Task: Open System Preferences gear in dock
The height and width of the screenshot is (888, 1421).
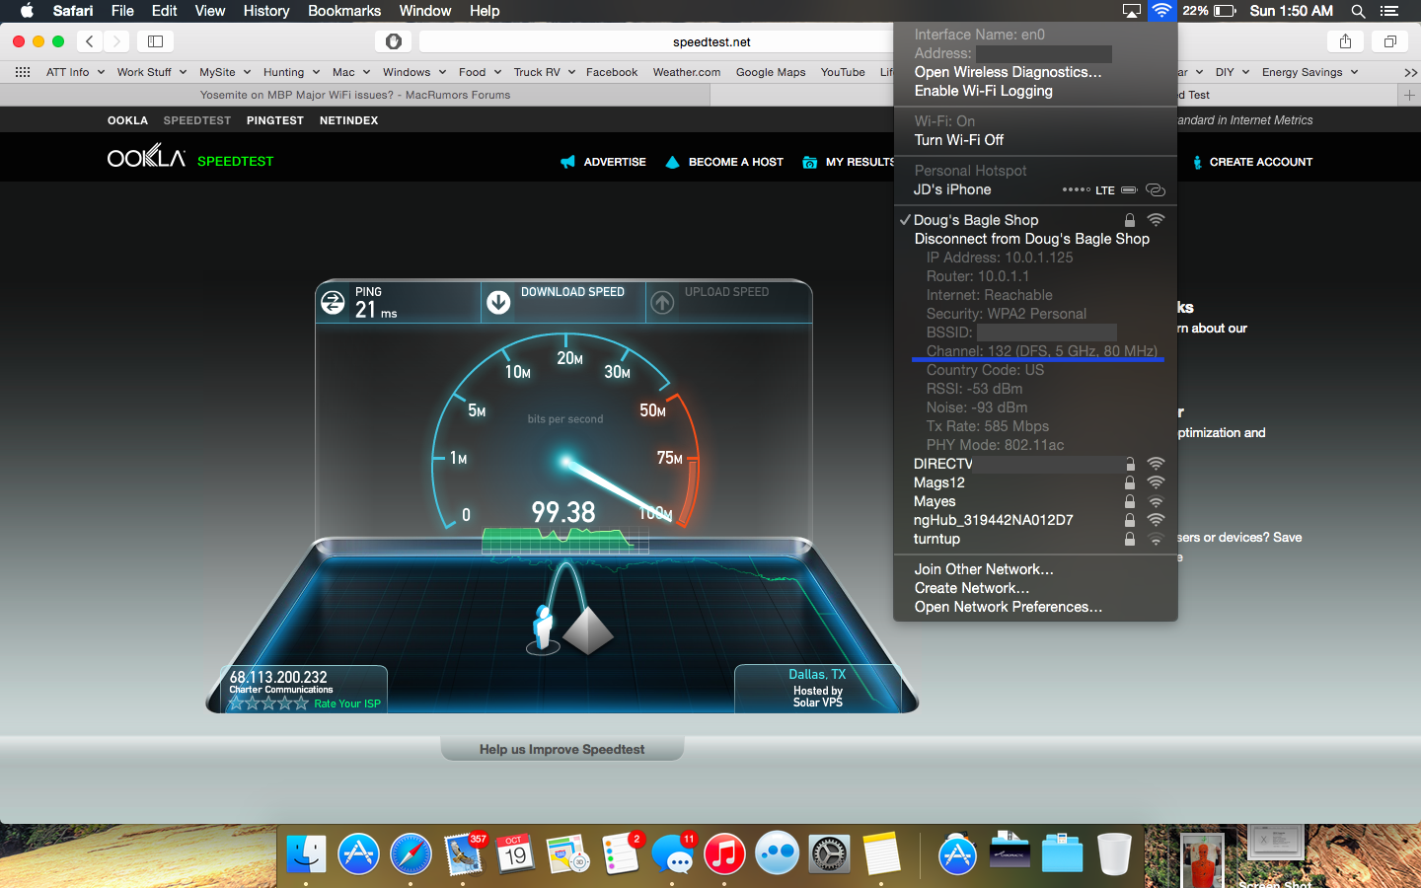Action: tap(829, 853)
